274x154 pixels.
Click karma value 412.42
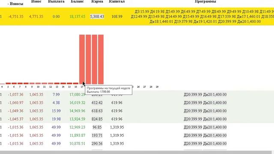(x=97, y=103)
